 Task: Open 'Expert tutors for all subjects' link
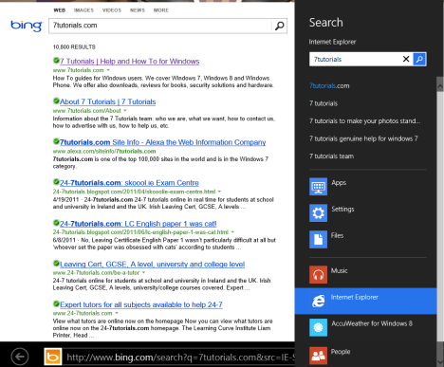141,304
